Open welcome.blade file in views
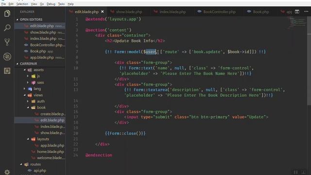Viewport: 311px width, 175px height. [x=40, y=158]
